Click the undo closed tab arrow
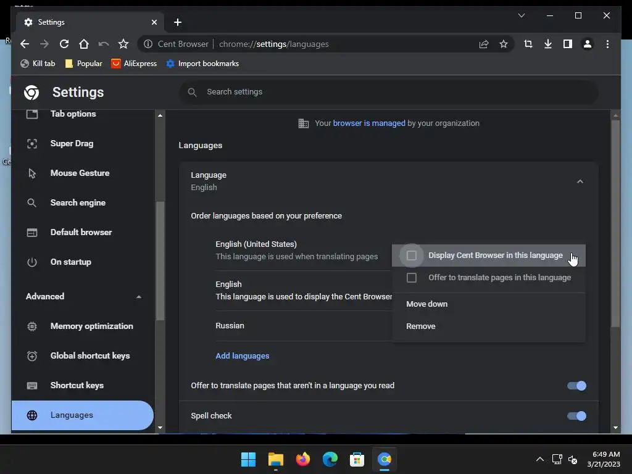This screenshot has height=474, width=632. coord(104,44)
